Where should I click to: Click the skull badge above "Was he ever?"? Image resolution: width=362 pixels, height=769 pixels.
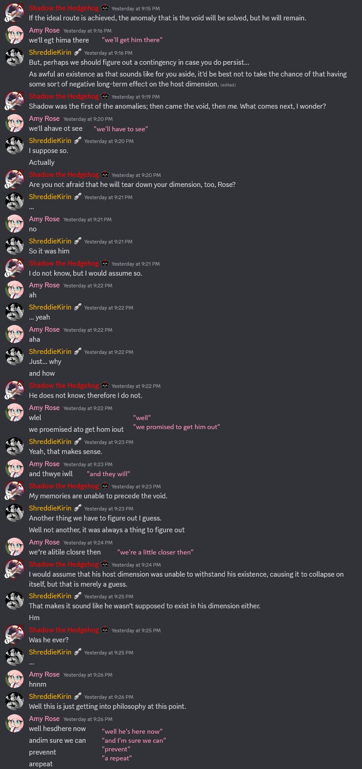[105, 630]
